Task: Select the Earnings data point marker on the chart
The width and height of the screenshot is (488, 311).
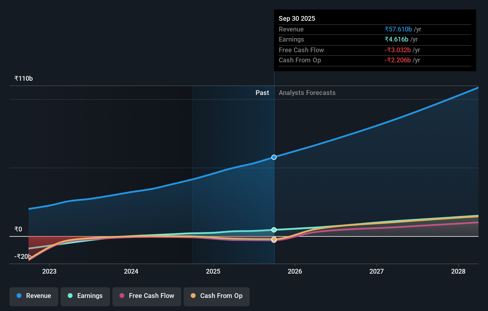Action: tap(274, 229)
